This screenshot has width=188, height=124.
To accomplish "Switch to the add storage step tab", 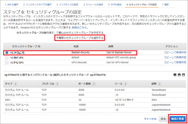I will point(93,5).
